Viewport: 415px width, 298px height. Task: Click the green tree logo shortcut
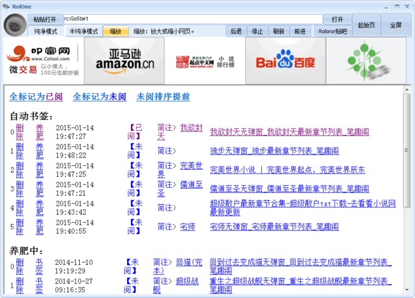(x=366, y=61)
